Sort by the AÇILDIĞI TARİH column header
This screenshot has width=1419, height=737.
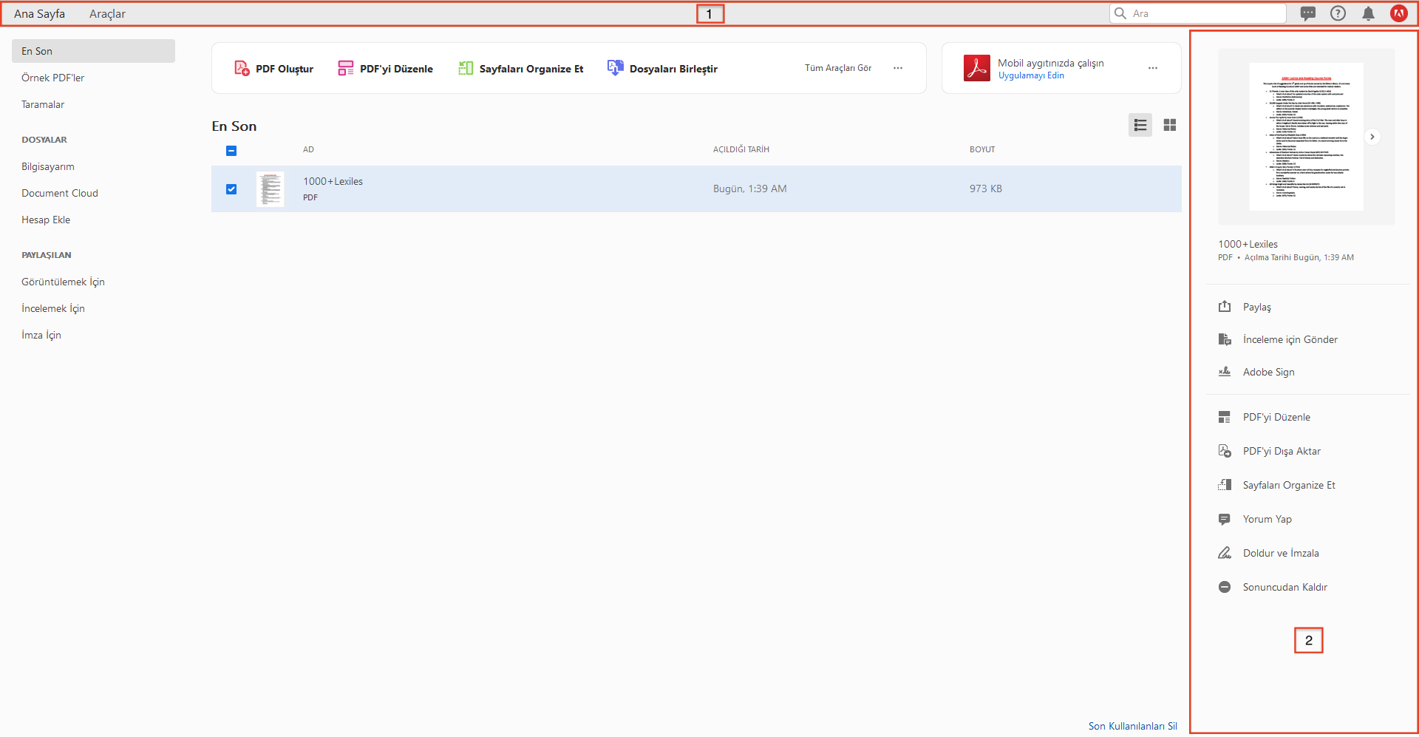[x=741, y=149]
